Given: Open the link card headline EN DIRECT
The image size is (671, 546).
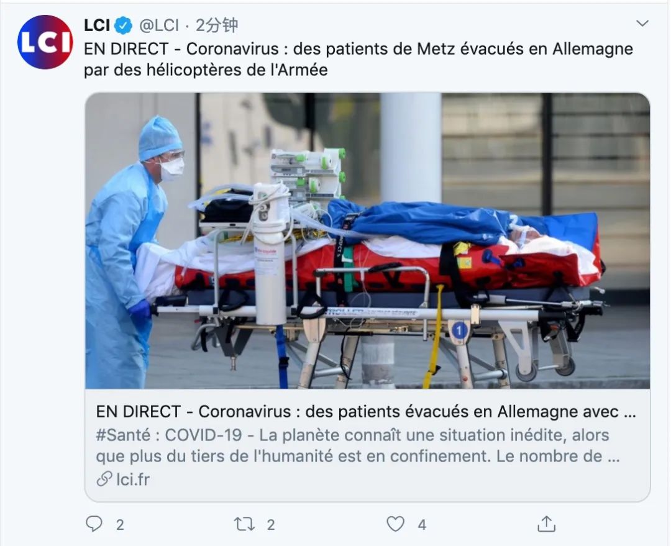Looking at the screenshot, I should [x=366, y=411].
